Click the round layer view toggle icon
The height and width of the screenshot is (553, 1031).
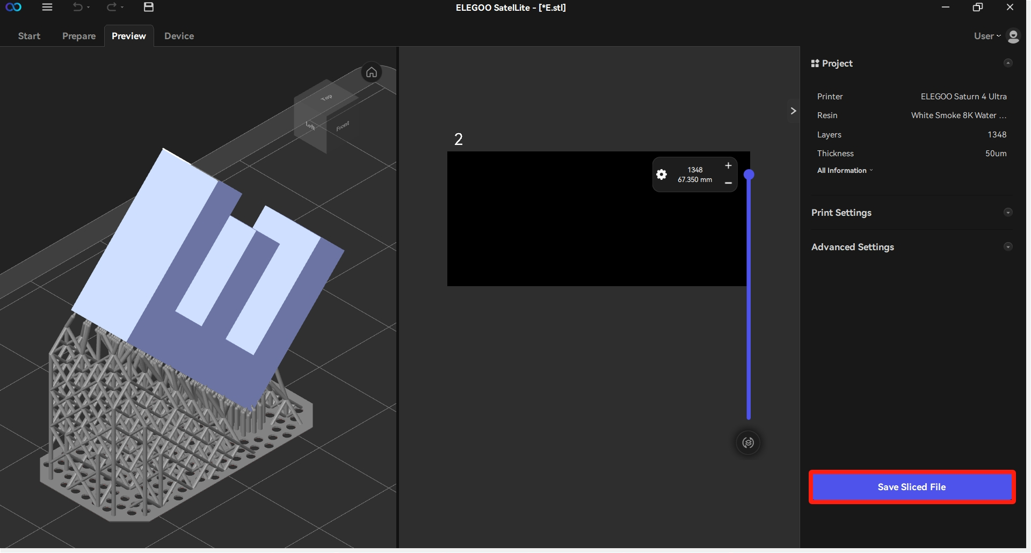[x=748, y=443]
